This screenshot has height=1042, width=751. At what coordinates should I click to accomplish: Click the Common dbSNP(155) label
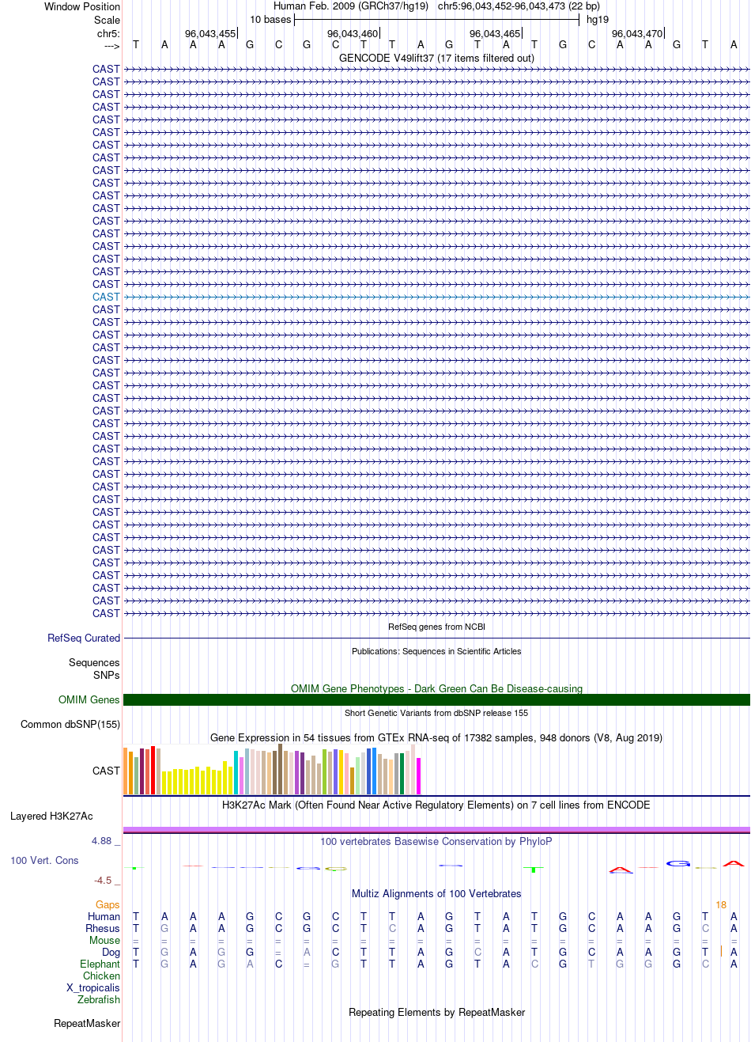[x=70, y=724]
